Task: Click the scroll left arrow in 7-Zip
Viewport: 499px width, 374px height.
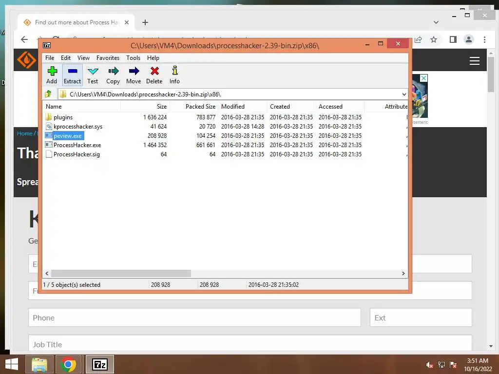Action: tap(47, 274)
